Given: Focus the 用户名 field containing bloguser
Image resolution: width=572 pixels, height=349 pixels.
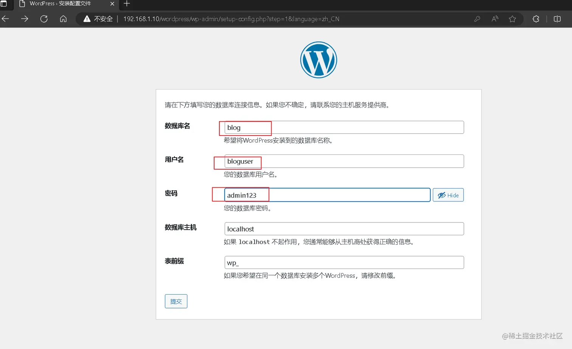Looking at the screenshot, I should pos(344,161).
